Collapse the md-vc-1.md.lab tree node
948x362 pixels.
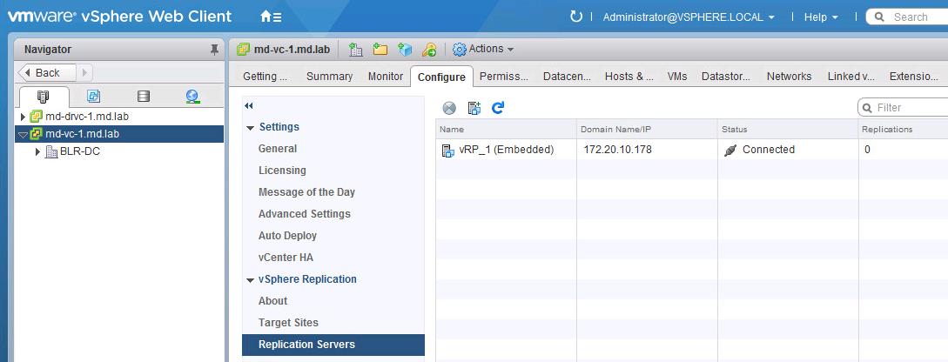point(24,134)
